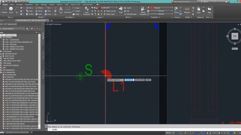Open the Home ribbon tab
241x135 pixels.
coord(5,4)
